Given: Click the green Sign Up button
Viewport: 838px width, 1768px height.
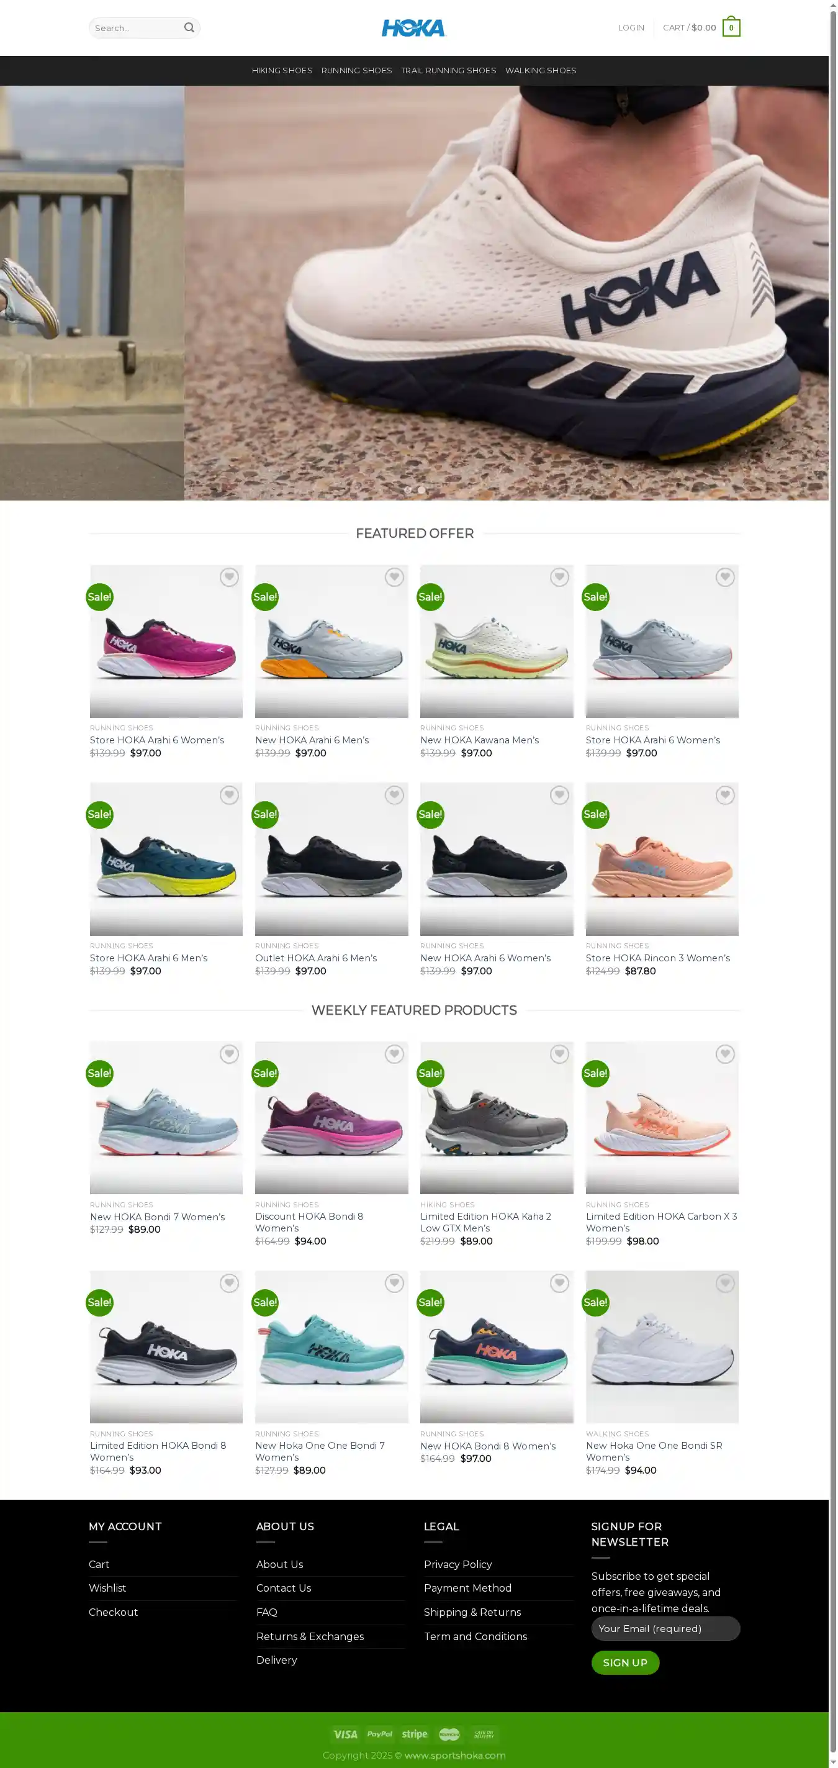Looking at the screenshot, I should point(625,1662).
